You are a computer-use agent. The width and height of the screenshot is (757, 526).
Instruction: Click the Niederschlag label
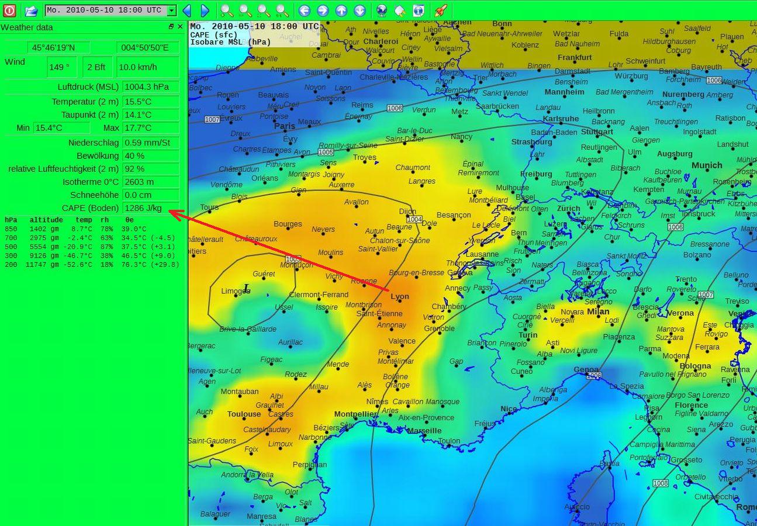[x=94, y=143]
